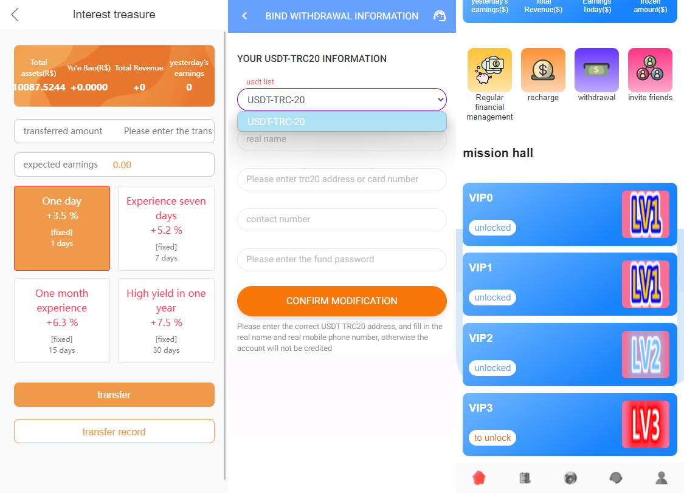The height and width of the screenshot is (493, 684).
Task: Open profile icon in bottom navigation
Action: point(662,478)
